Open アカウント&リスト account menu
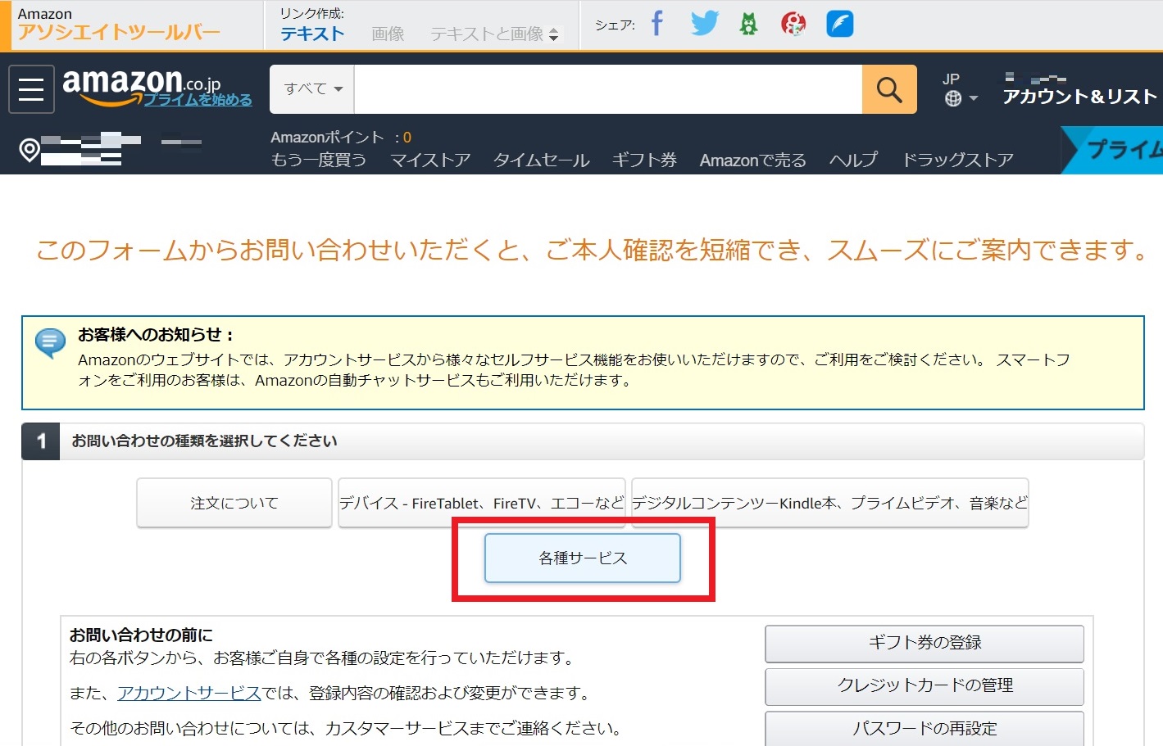1163x746 pixels. pos(1079,96)
